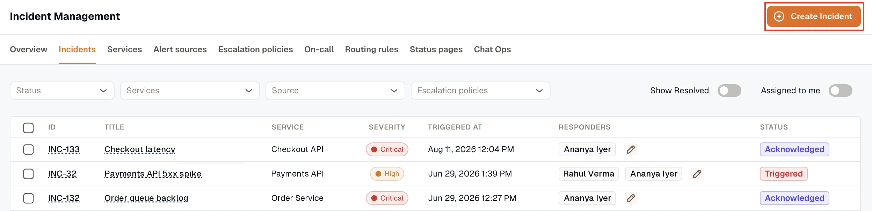Viewport: 872px width, 211px height.
Task: Edit responders for INC-132 with the pencil icon
Action: 631,198
